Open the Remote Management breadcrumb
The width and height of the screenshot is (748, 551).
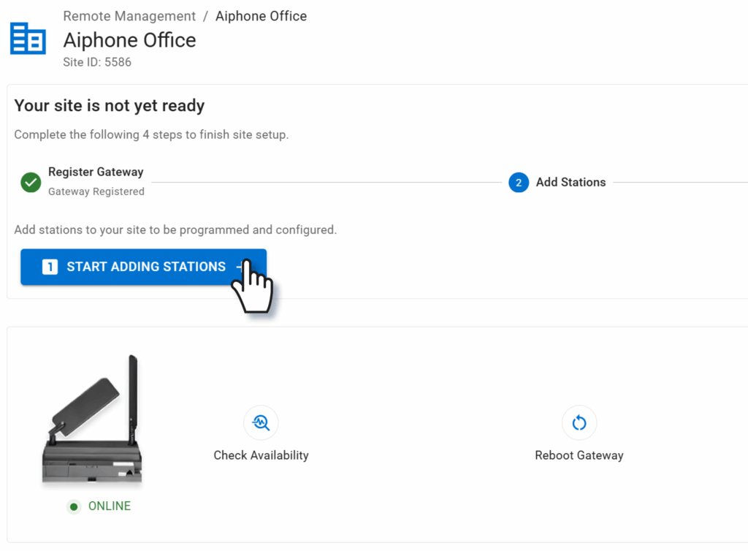pos(129,16)
